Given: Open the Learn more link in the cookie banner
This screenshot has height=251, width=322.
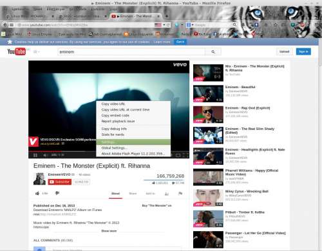Looking at the screenshot, I should tap(162, 42).
